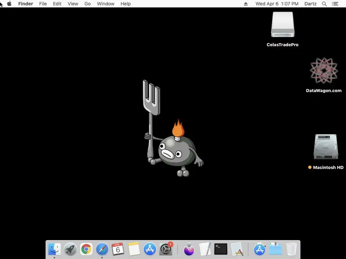Select the DataWagon.com star-pattern desktop icon

pos(324,70)
